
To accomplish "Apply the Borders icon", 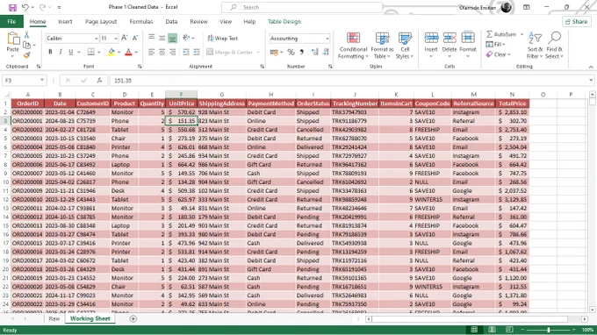I will pos(91,52).
